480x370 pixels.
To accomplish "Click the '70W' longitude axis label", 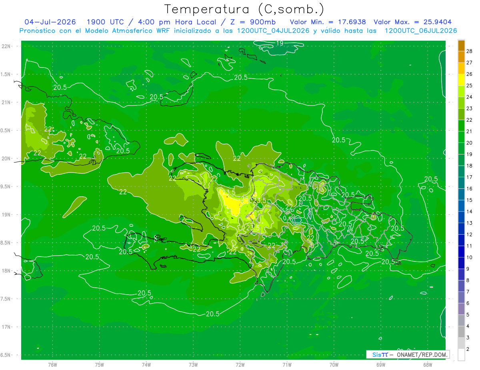I will pyautogui.click(x=334, y=365).
